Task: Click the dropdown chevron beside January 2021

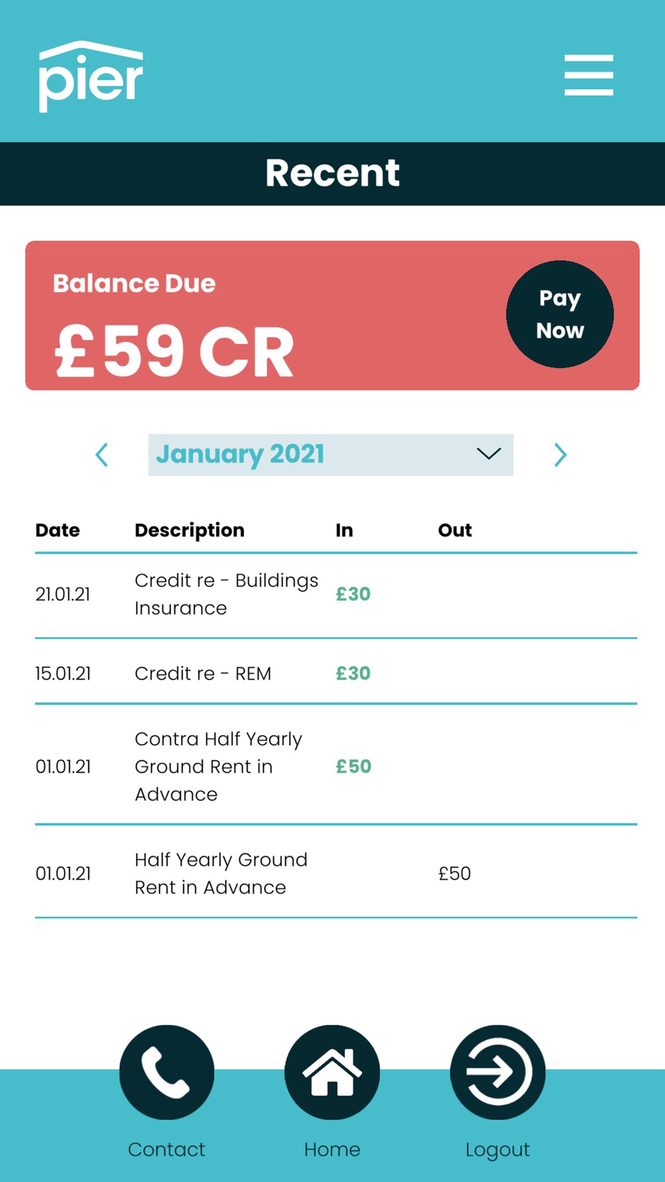Action: pyautogui.click(x=488, y=454)
